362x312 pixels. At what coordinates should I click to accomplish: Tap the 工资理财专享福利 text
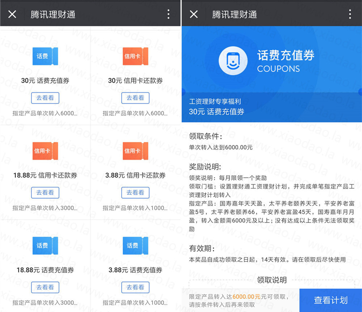pyautogui.click(x=215, y=101)
